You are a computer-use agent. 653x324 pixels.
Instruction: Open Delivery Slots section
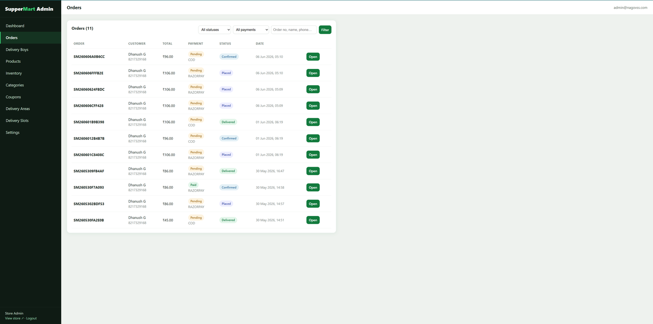click(31, 121)
